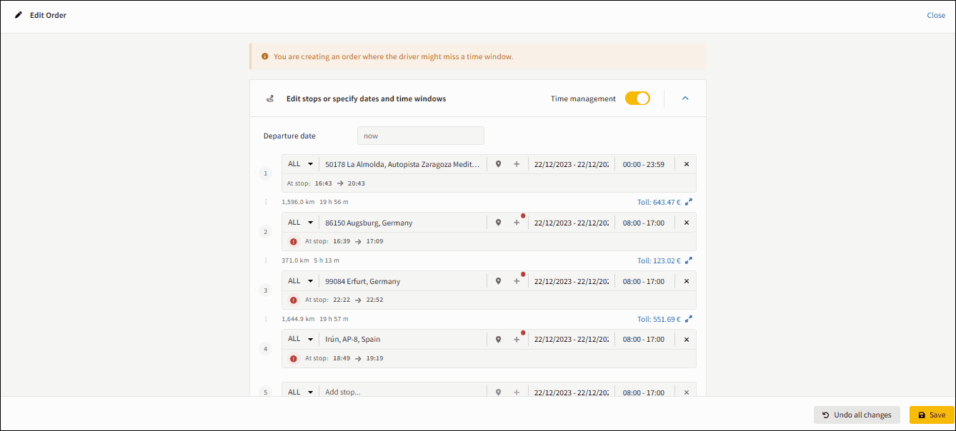Open ALL dropdown on La Almolda stop
This screenshot has height=431, width=956.
pyautogui.click(x=301, y=164)
